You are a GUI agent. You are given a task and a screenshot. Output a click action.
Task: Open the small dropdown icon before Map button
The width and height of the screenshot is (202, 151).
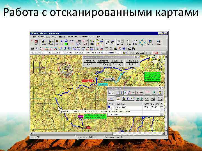click(125, 53)
